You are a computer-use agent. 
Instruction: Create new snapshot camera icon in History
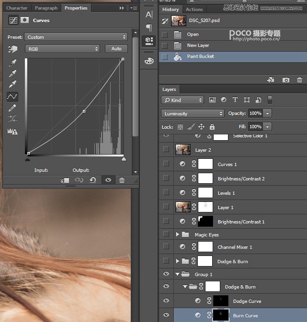pos(286,80)
